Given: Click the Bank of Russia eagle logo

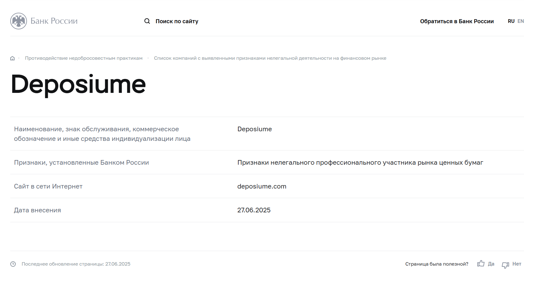Looking at the screenshot, I should coord(19,21).
